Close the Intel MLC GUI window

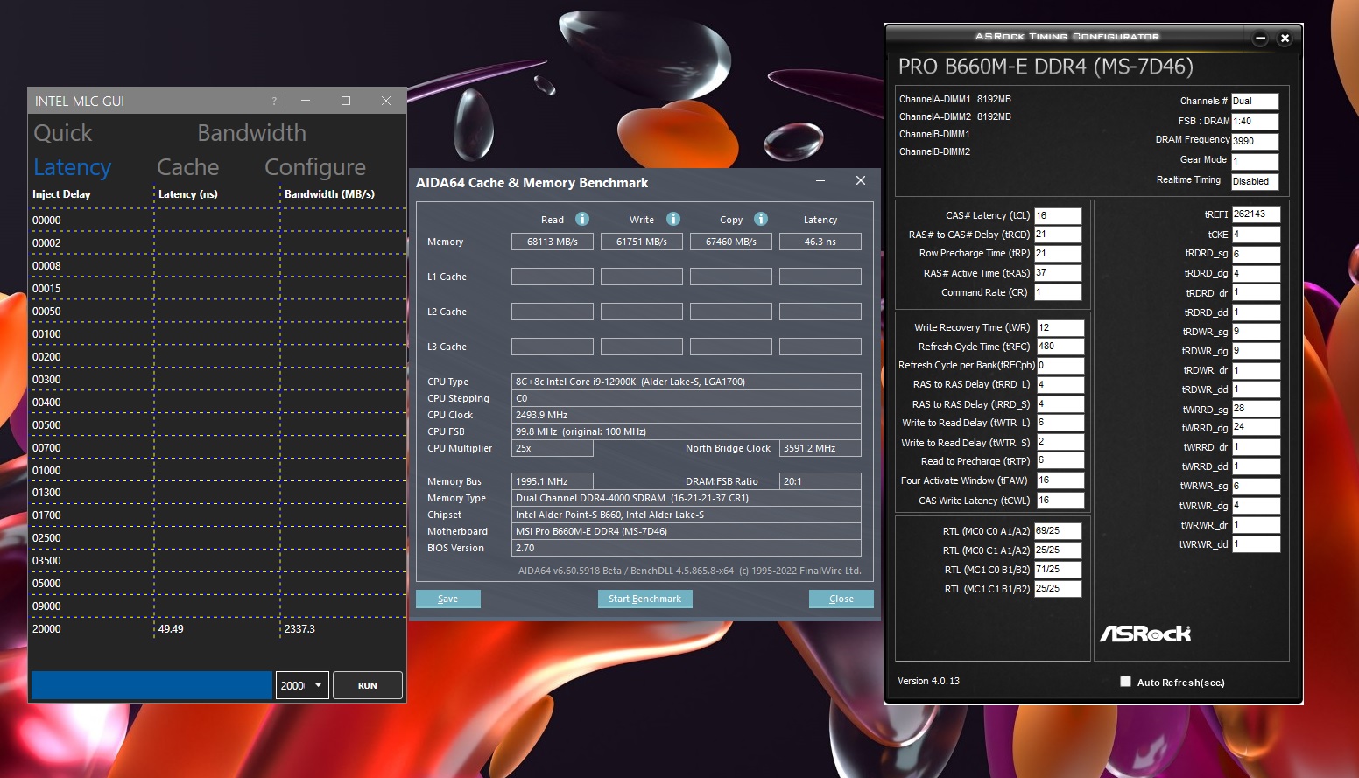[x=386, y=101]
